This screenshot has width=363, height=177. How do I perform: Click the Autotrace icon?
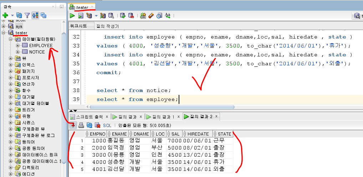click(x=103, y=15)
